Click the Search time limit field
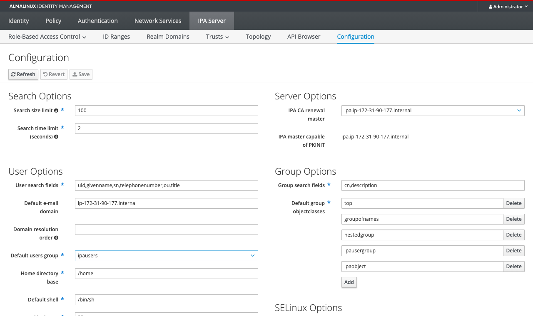Image resolution: width=533 pixels, height=316 pixels. coord(167,128)
